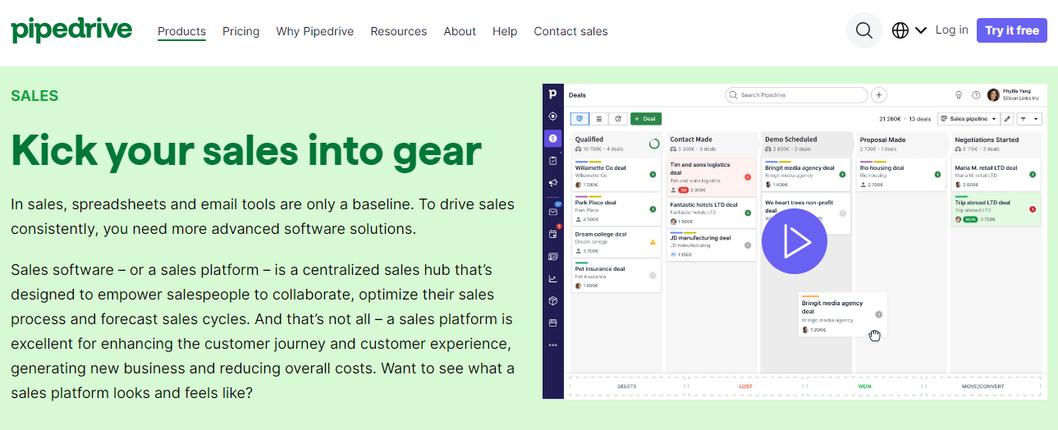This screenshot has height=430, width=1058.
Task: Go to Pricing in navigation
Action: pos(240,31)
